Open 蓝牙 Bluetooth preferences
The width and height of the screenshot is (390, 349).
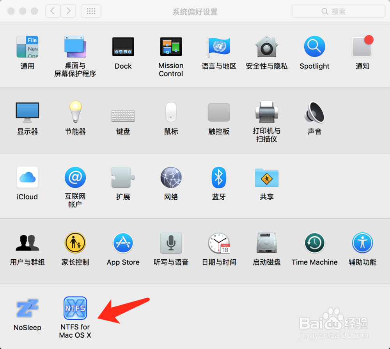tap(219, 177)
